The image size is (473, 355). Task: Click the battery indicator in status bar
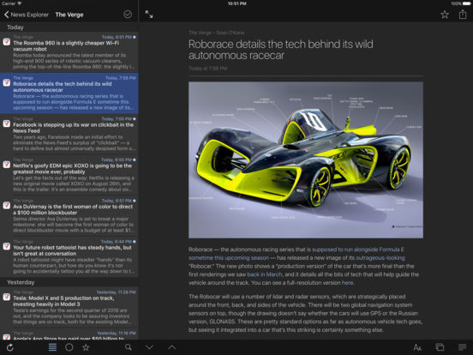[x=466, y=3]
